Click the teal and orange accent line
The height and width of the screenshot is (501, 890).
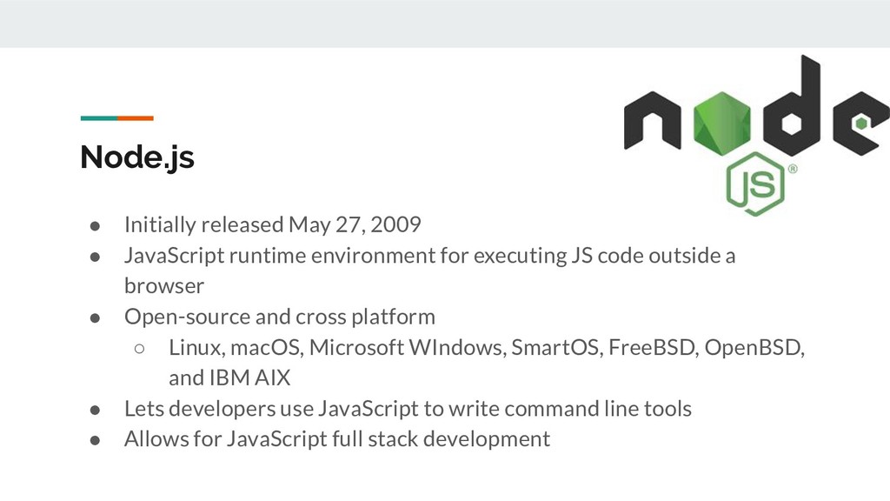pos(117,118)
